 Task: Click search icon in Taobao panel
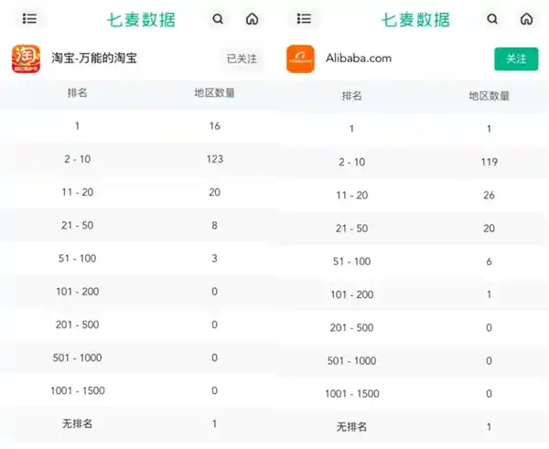tap(218, 19)
